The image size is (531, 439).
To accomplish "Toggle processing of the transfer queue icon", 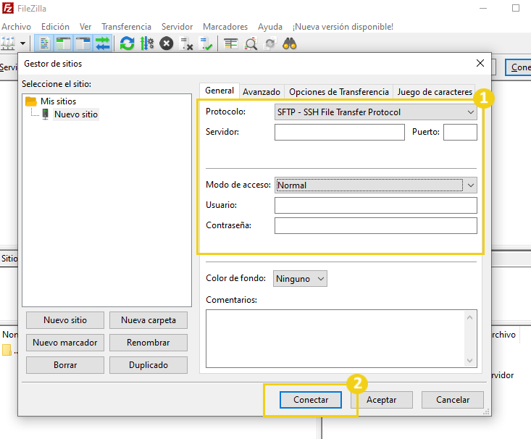I will click(147, 43).
